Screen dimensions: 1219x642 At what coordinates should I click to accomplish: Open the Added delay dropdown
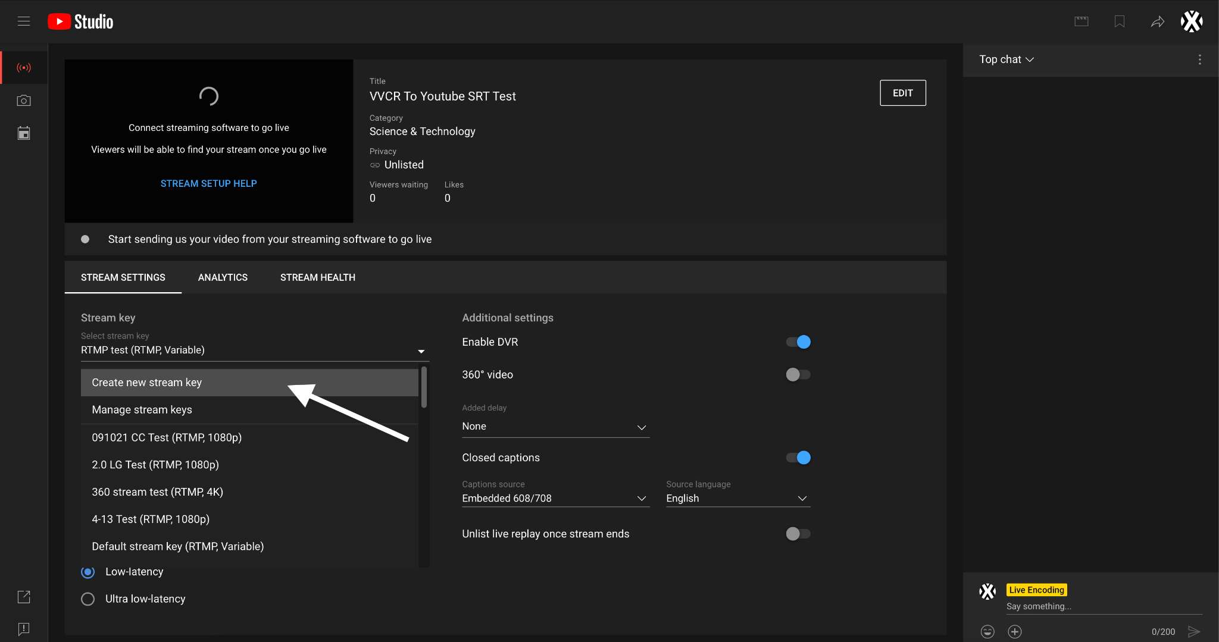click(555, 426)
